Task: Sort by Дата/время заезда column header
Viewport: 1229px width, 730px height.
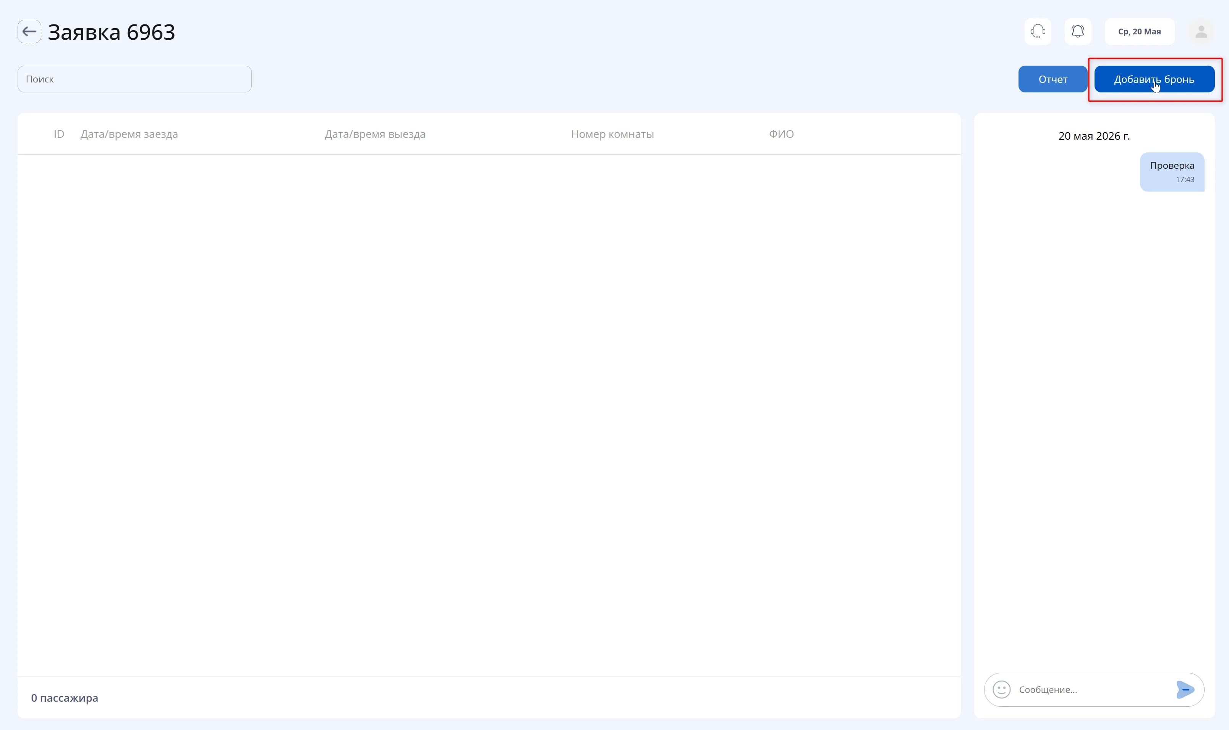Action: (x=129, y=134)
